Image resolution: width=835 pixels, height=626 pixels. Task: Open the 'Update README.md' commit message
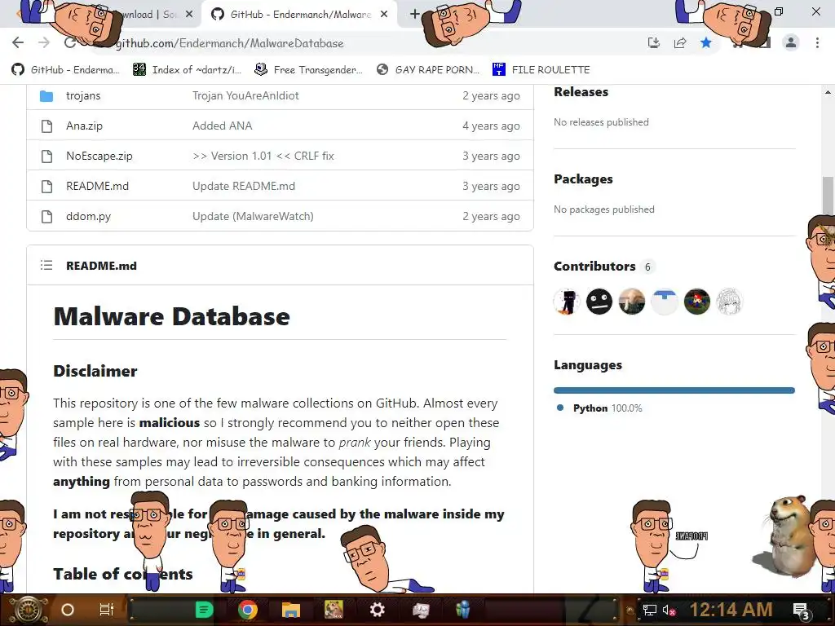243,187
